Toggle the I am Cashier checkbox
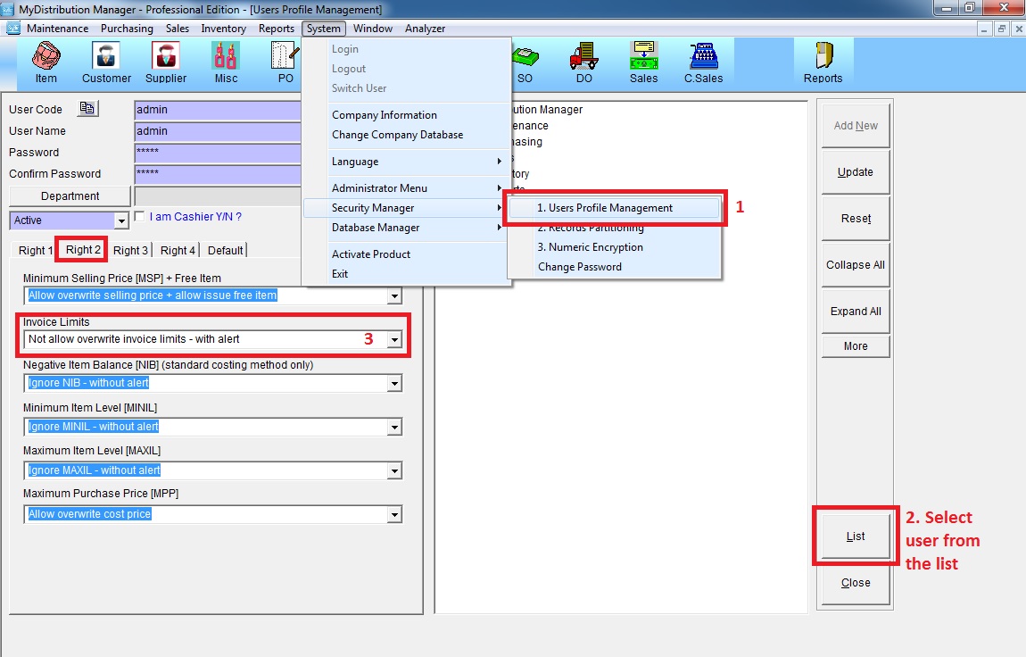Image resolution: width=1026 pixels, height=657 pixels. (139, 216)
